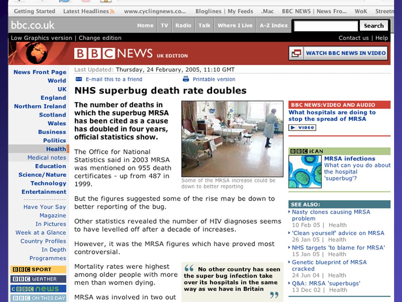Screen dimensions: 402x302
Task: Open Country Profiles link
Action: (x=43, y=241)
